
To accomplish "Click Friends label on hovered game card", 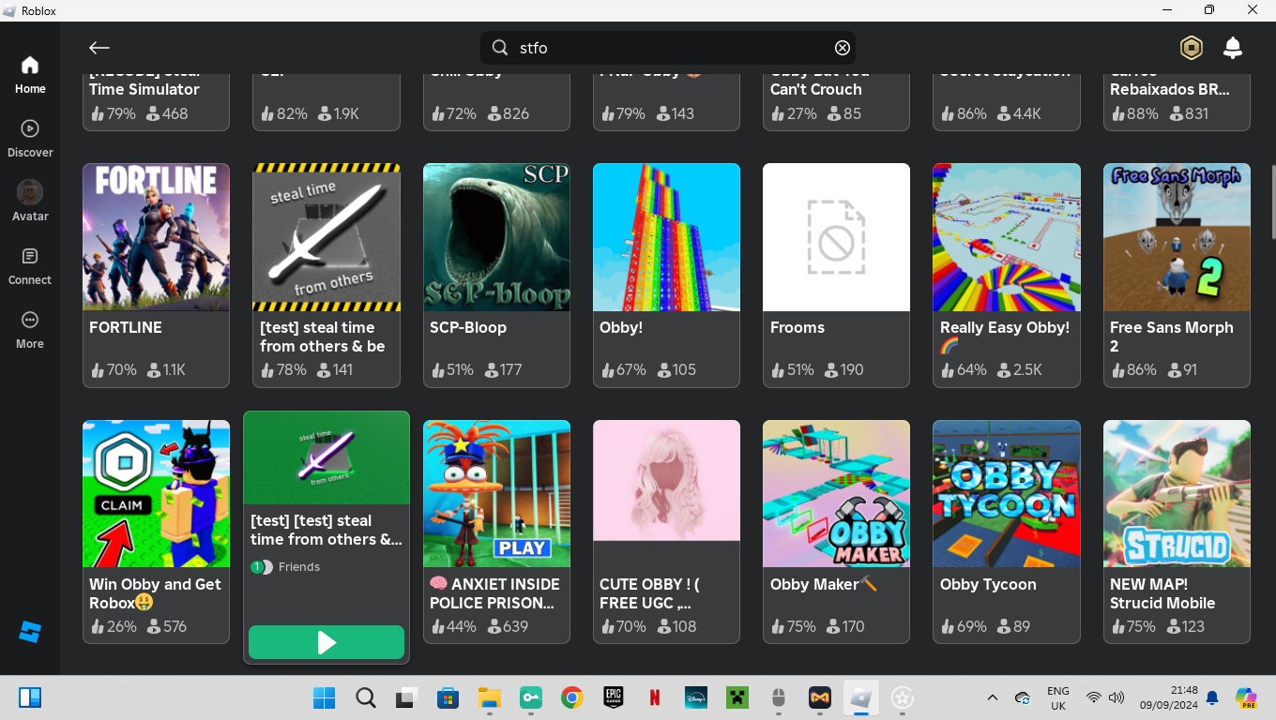I will pos(299,567).
